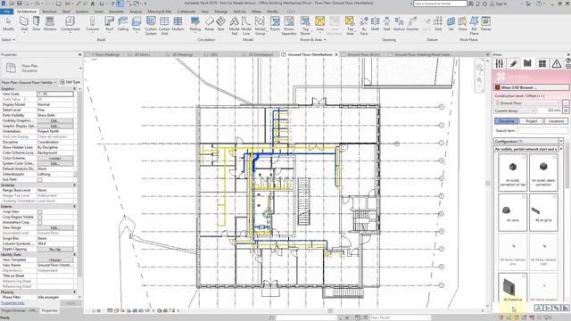Select the Railing tool
The height and width of the screenshot is (321, 571).
(195, 24)
